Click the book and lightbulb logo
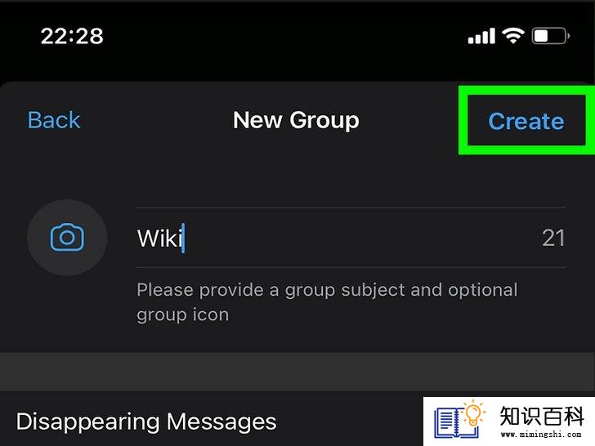This screenshot has height=446, width=595. [x=459, y=420]
